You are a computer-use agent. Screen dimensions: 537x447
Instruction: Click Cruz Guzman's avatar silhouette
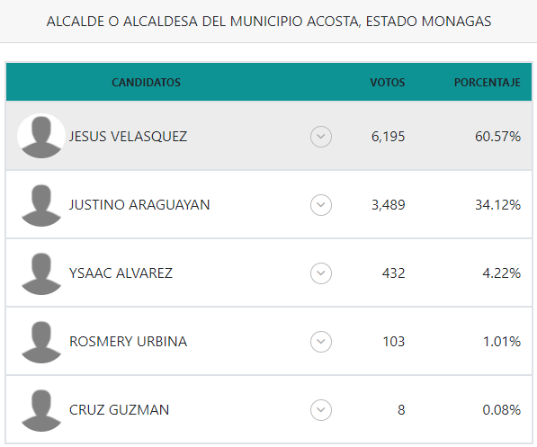(41, 410)
